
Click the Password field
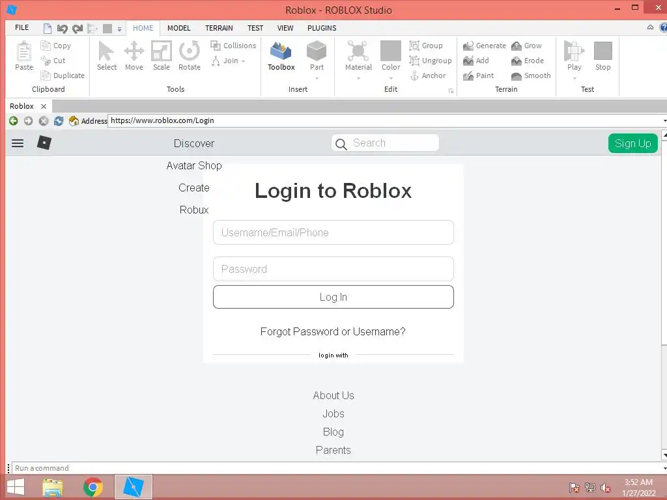tap(333, 269)
